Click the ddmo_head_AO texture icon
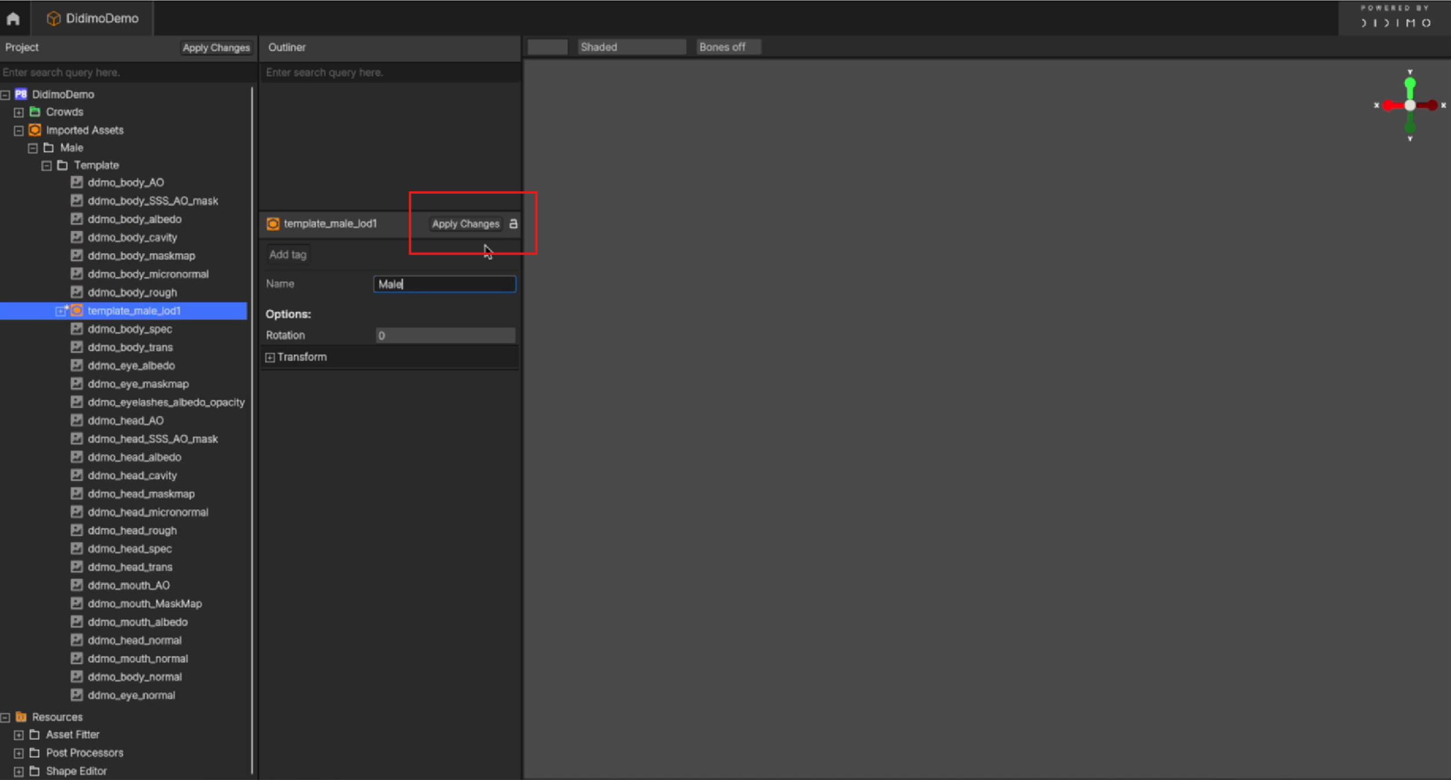 77,420
